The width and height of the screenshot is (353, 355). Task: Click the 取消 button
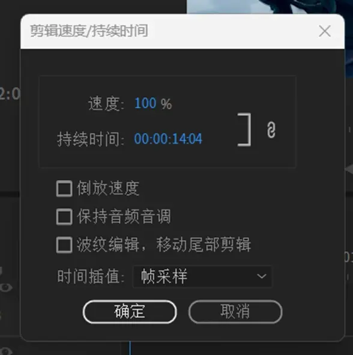(x=235, y=312)
